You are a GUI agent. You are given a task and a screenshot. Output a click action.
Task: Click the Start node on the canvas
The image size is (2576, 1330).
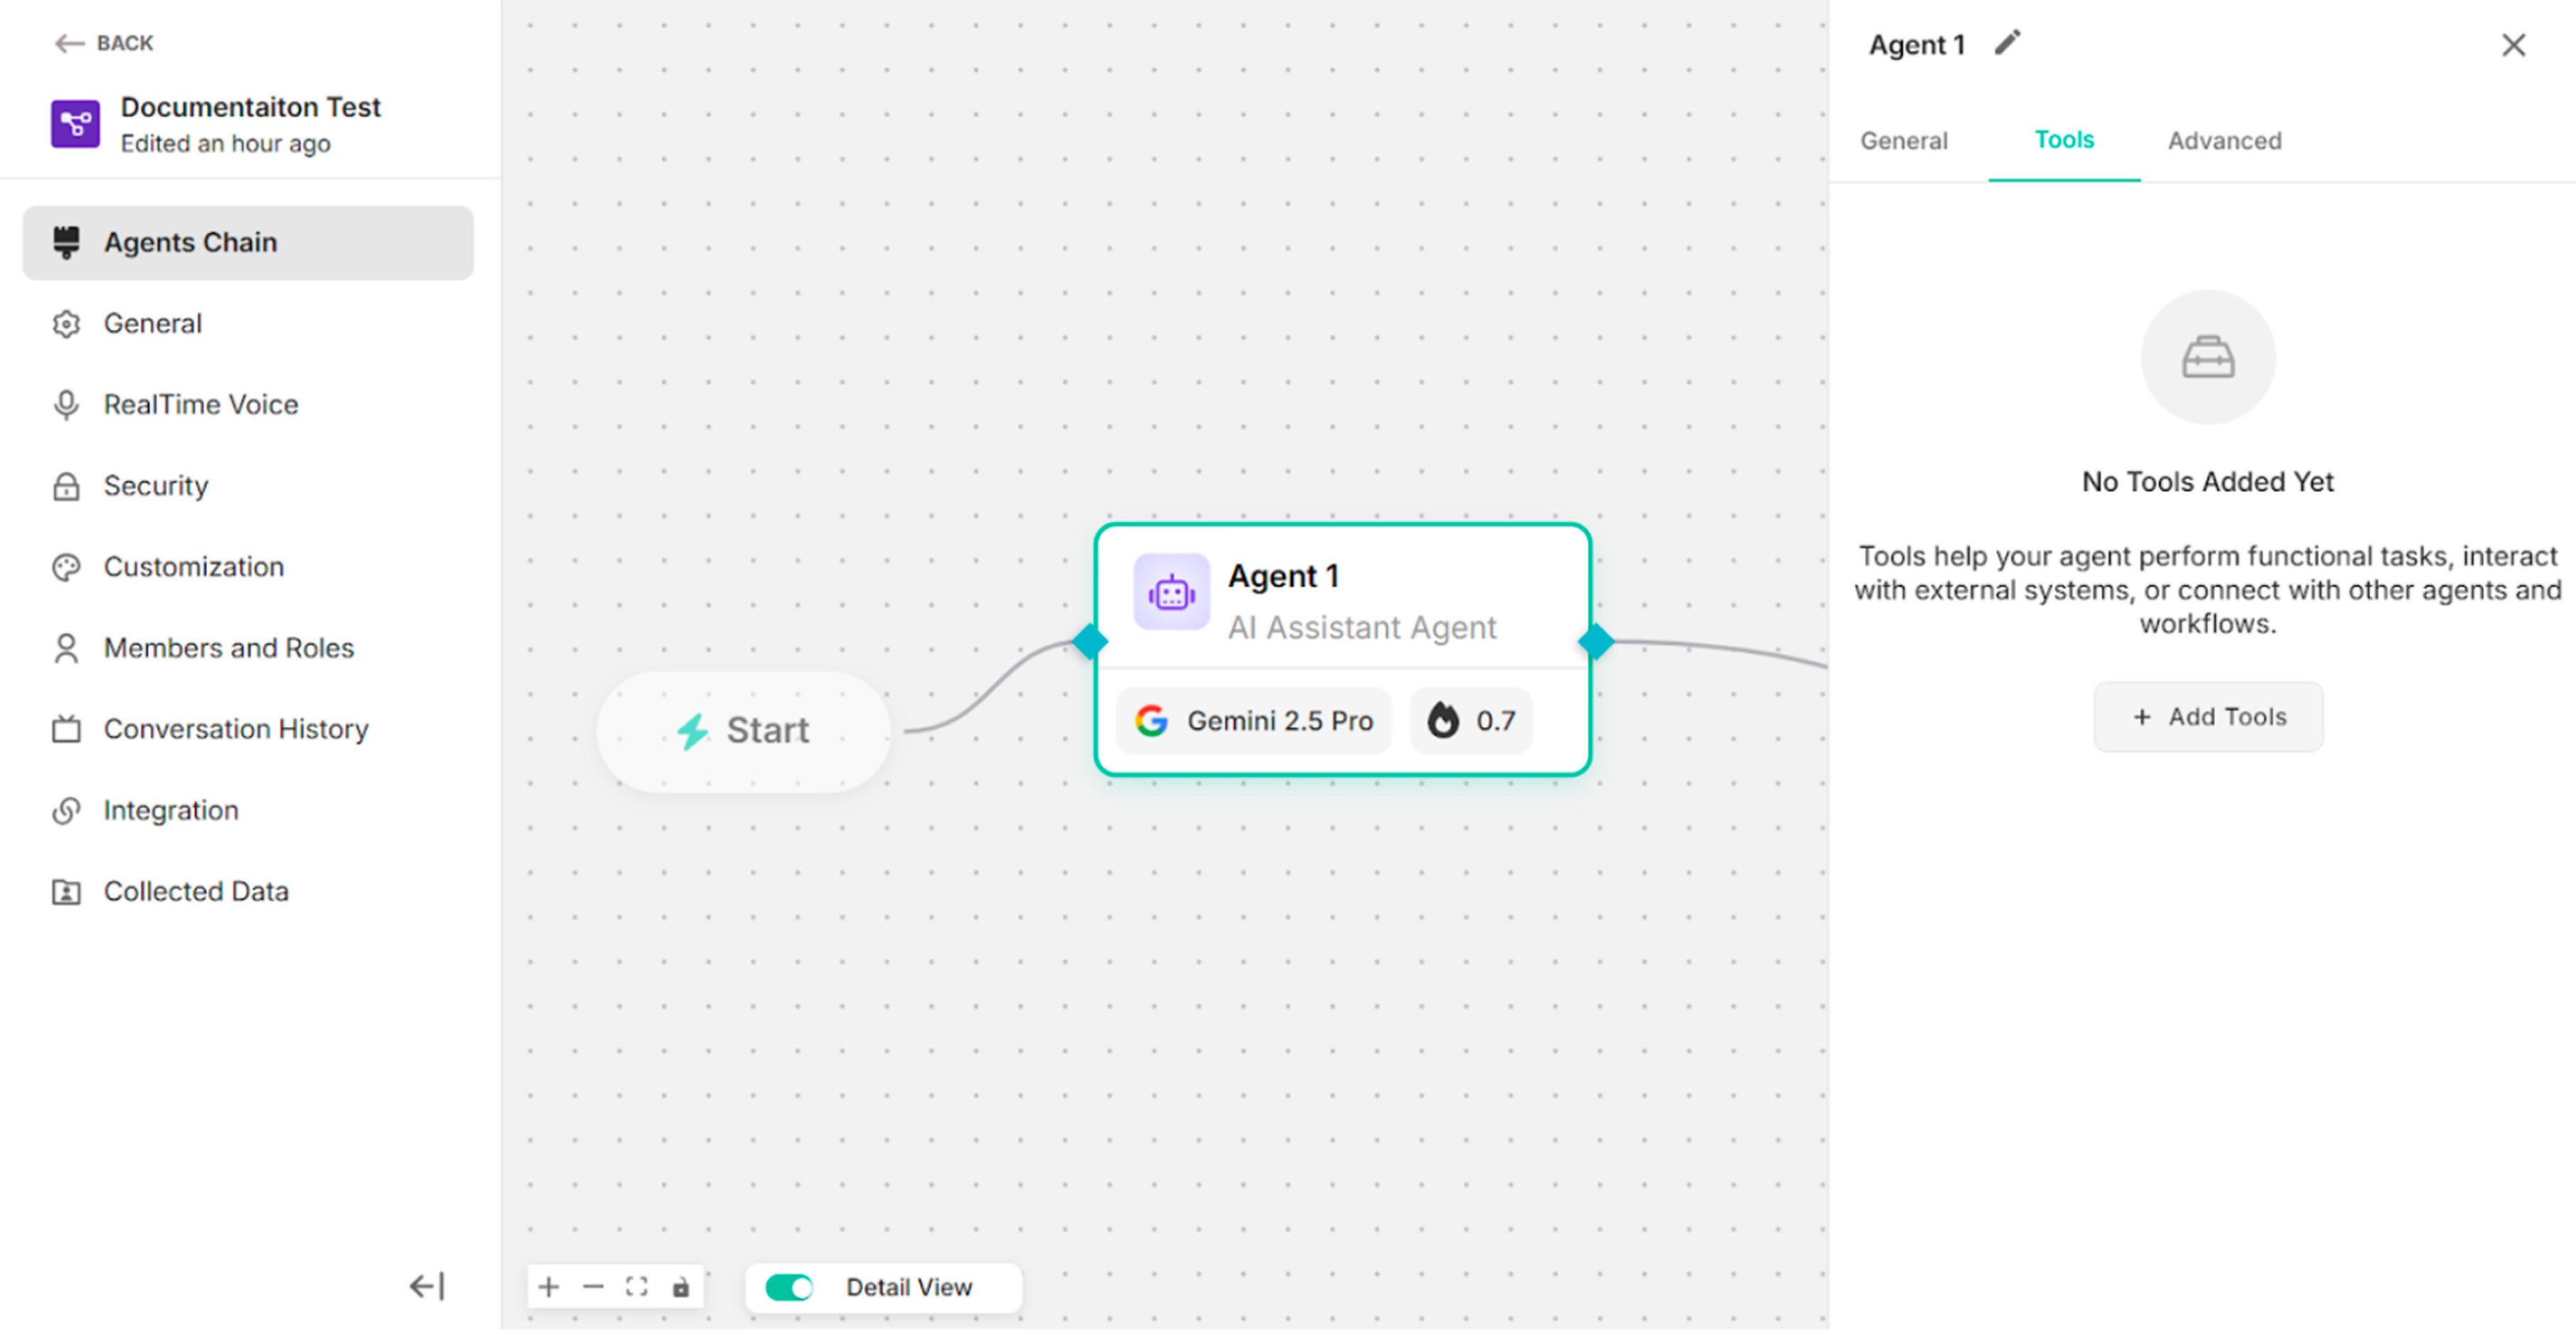pyautogui.click(x=744, y=731)
